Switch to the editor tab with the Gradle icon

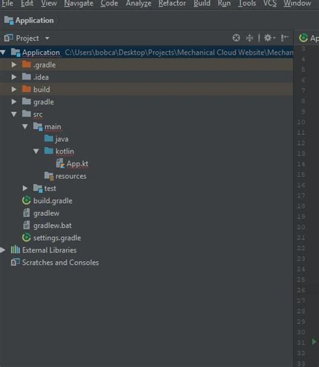pos(308,38)
